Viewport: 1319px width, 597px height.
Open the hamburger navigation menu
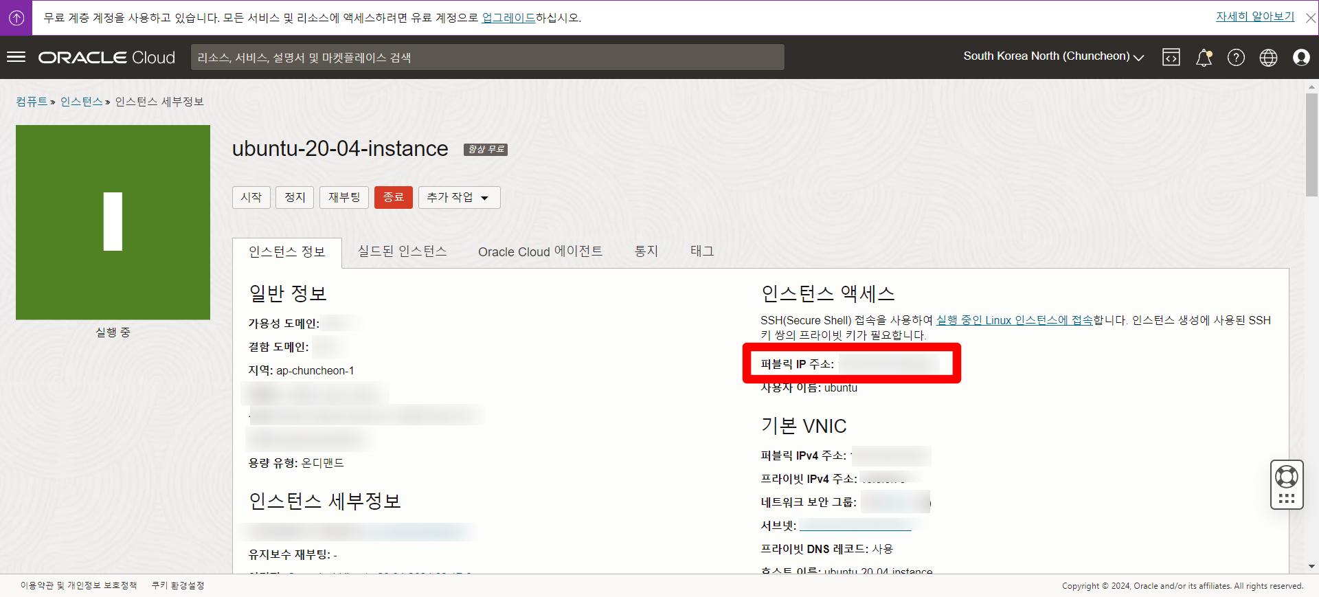16,57
